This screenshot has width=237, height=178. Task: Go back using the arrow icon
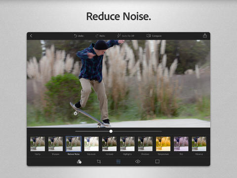click(x=31, y=36)
